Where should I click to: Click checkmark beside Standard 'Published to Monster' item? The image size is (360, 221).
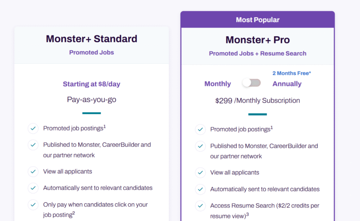33,145
